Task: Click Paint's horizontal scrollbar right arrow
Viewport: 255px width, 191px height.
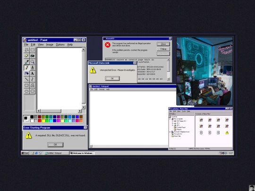Action: [79, 111]
